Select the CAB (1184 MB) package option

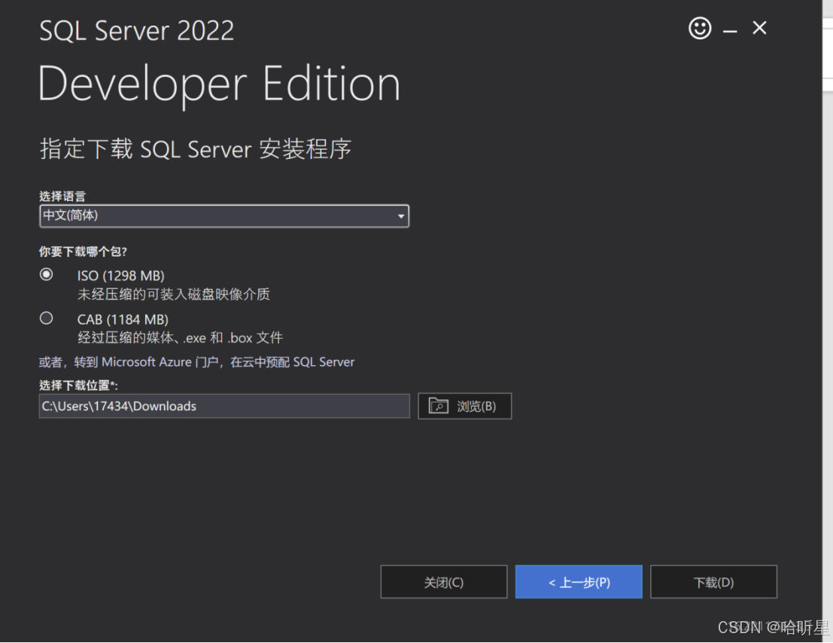tap(46, 318)
